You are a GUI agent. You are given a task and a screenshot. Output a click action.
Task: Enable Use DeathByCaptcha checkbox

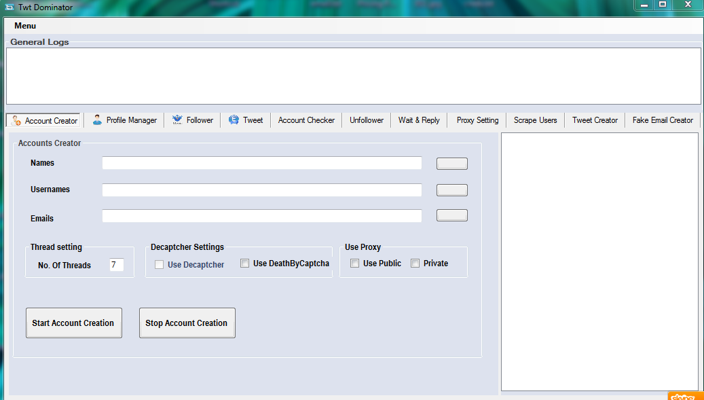point(244,263)
